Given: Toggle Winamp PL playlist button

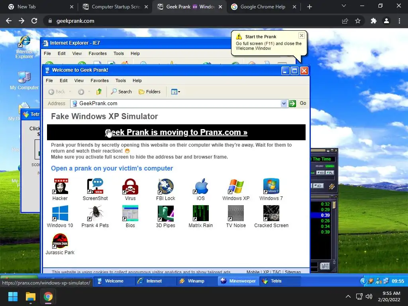Looking at the screenshot, I should pyautogui.click(x=330, y=173).
